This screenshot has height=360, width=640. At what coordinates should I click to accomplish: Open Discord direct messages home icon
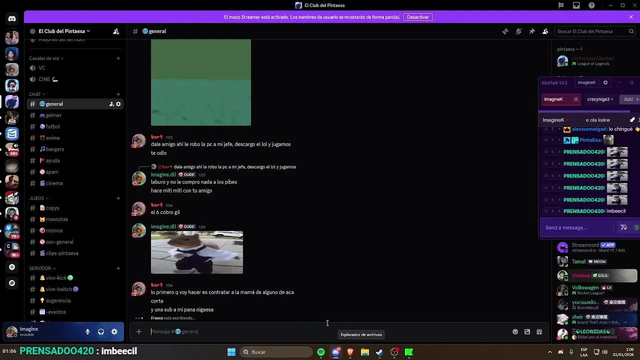click(x=12, y=19)
